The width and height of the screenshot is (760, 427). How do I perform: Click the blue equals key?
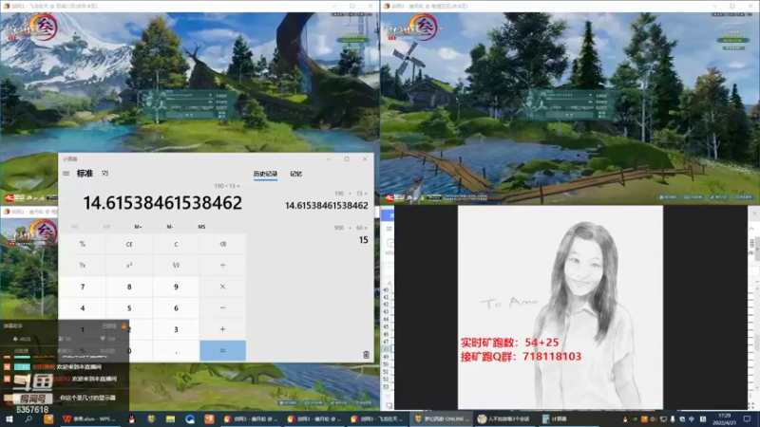tap(222, 350)
